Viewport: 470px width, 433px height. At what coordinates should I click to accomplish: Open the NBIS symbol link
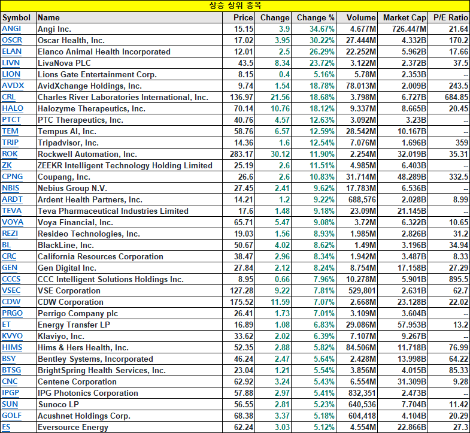click(x=11, y=188)
